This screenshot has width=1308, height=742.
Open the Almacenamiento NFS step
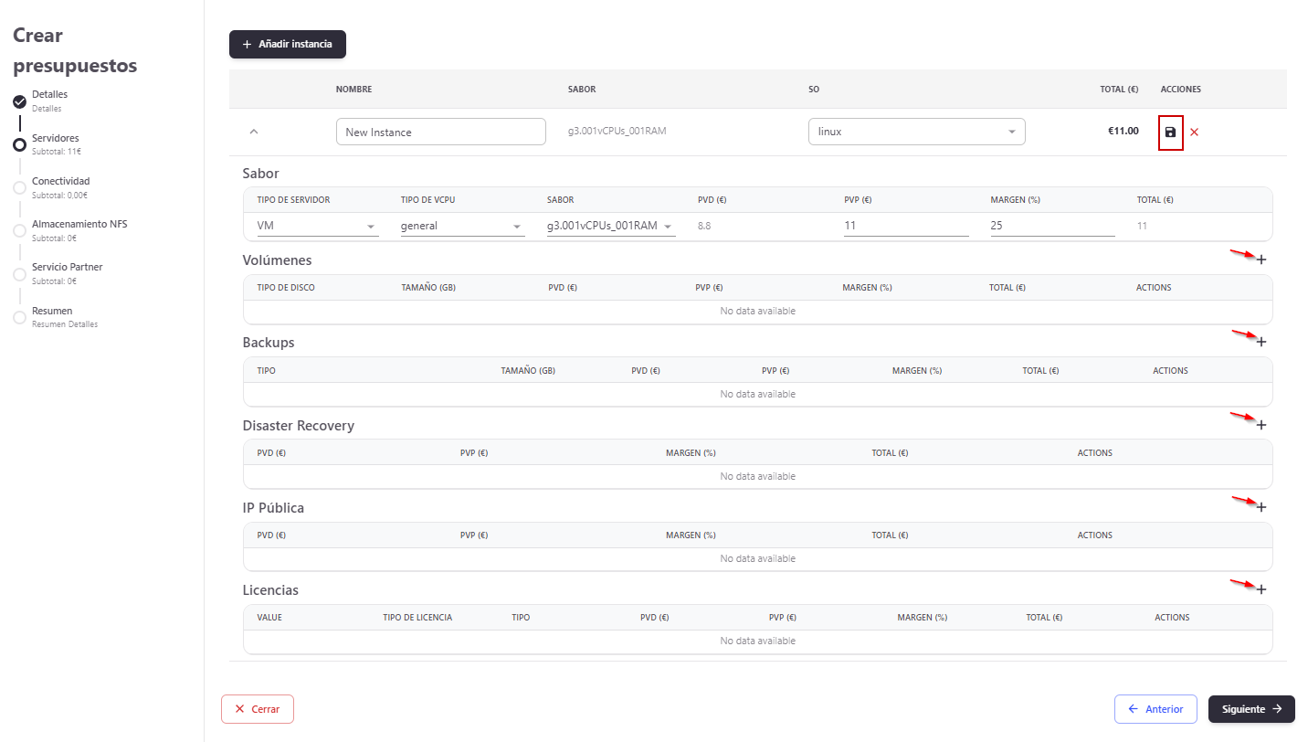click(79, 225)
